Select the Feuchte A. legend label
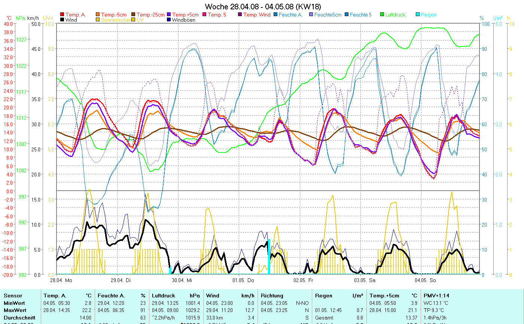 coord(290,15)
